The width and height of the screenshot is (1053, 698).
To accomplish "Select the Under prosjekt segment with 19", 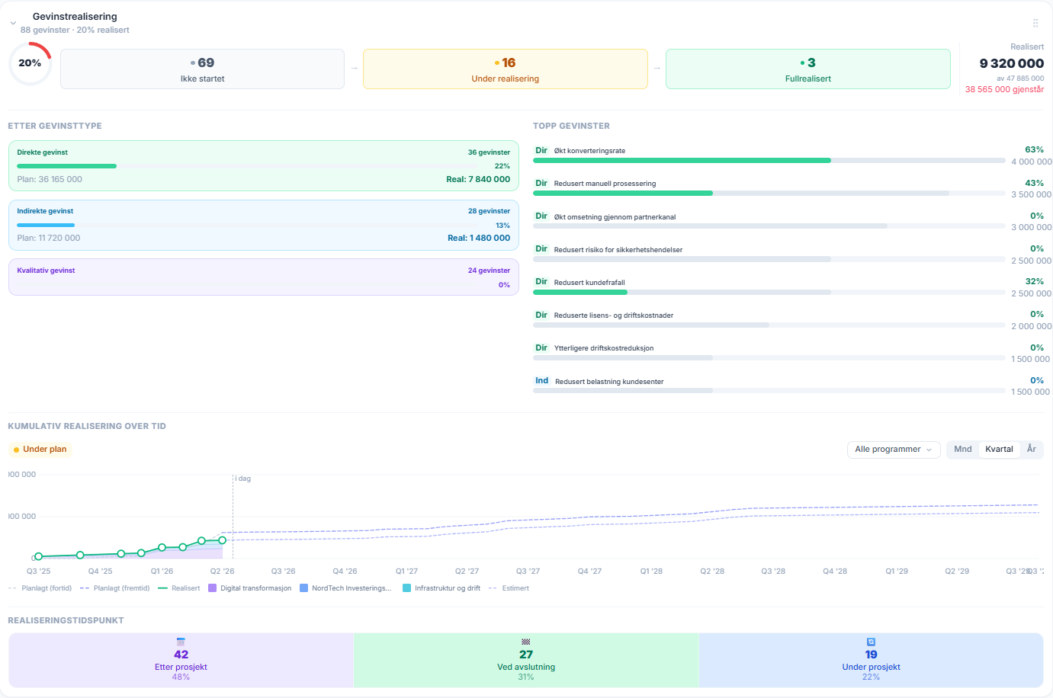I will coord(871,660).
